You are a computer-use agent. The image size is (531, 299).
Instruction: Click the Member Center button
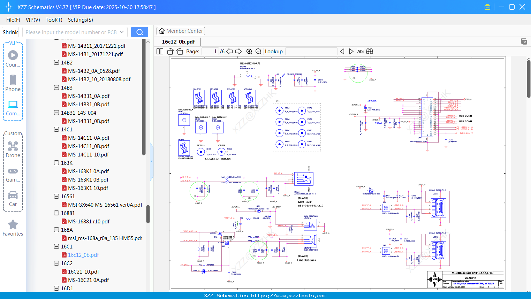pos(181,31)
